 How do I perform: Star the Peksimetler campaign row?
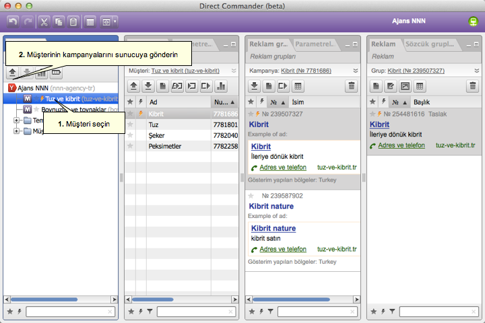pyautogui.click(x=130, y=146)
